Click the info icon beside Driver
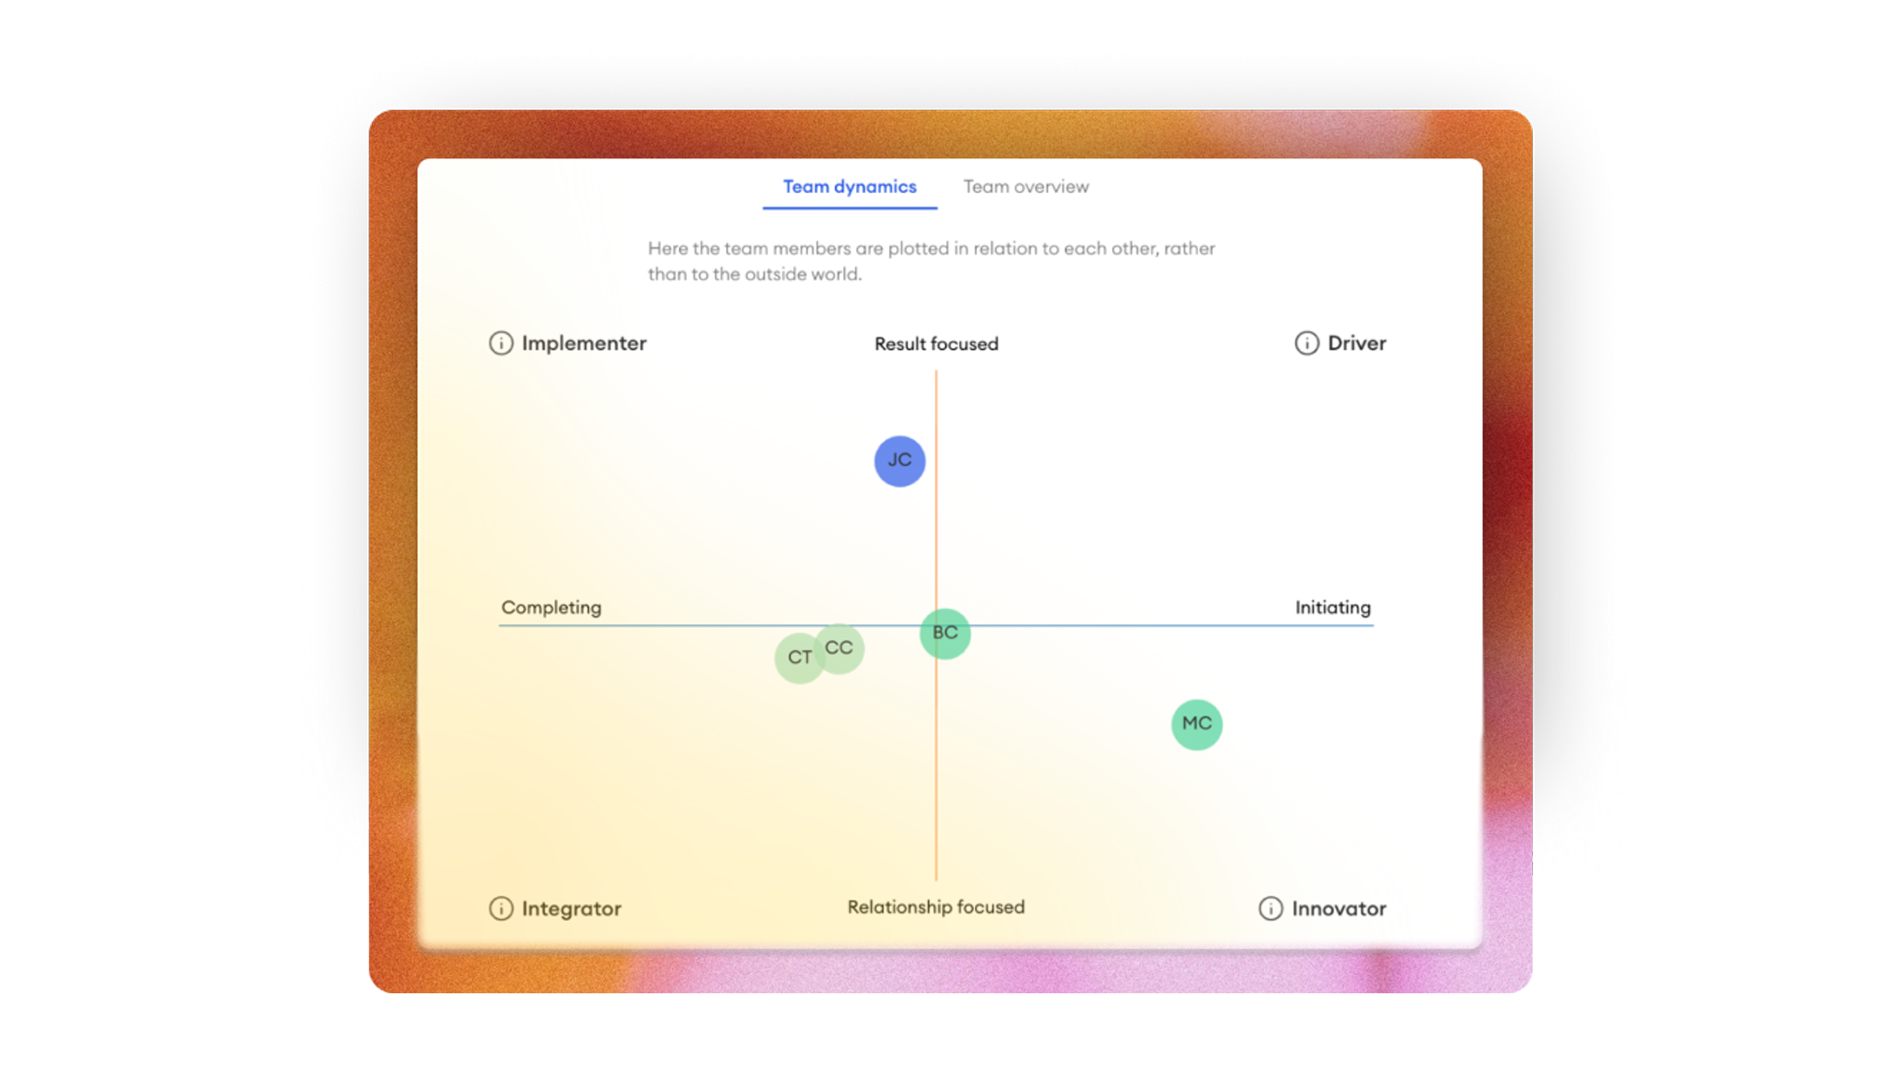The height and width of the screenshot is (1069, 1881). click(1306, 343)
